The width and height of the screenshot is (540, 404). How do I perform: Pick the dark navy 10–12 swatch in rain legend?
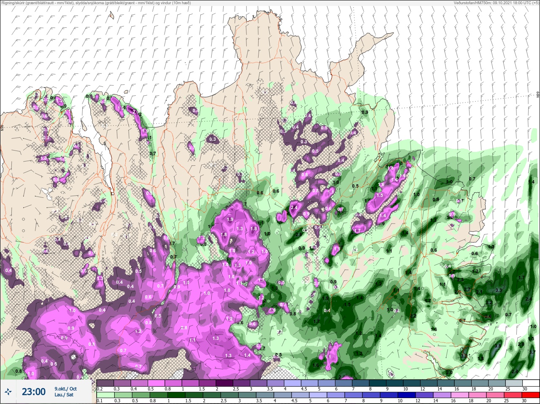407,395
